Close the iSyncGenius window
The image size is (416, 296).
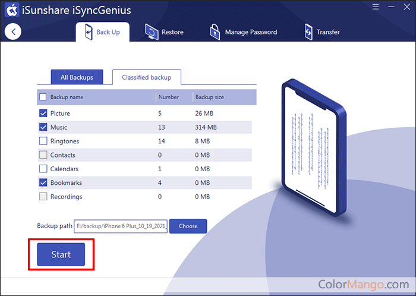tap(405, 8)
